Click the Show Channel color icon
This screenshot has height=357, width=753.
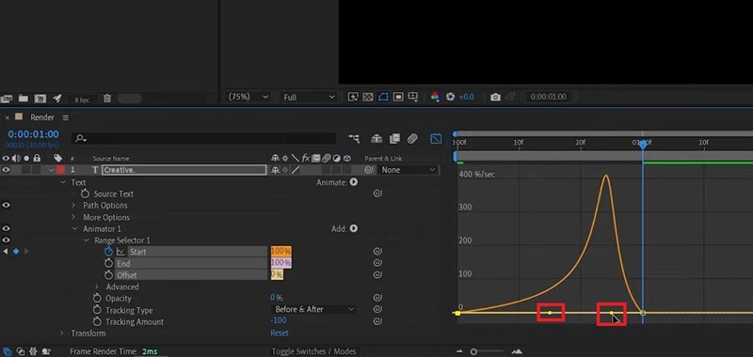[435, 97]
